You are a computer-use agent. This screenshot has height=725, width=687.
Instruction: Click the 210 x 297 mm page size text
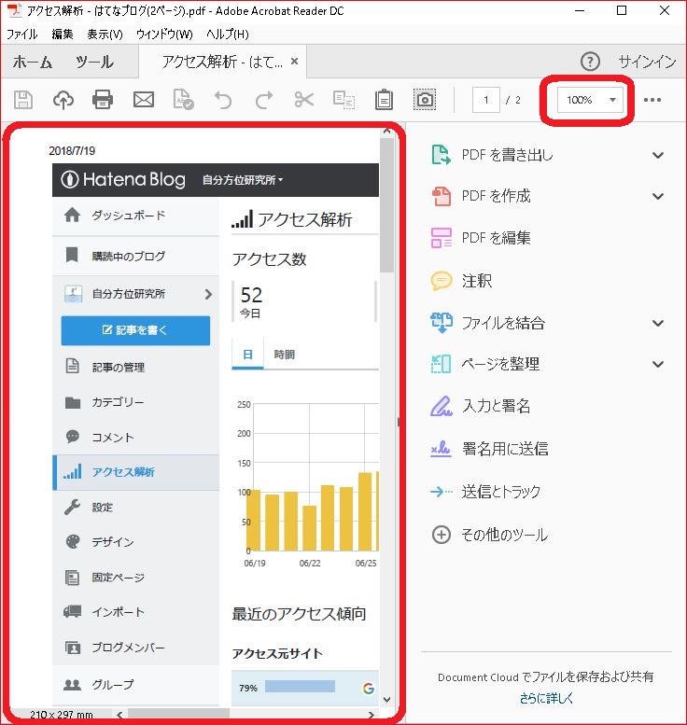coord(61,715)
